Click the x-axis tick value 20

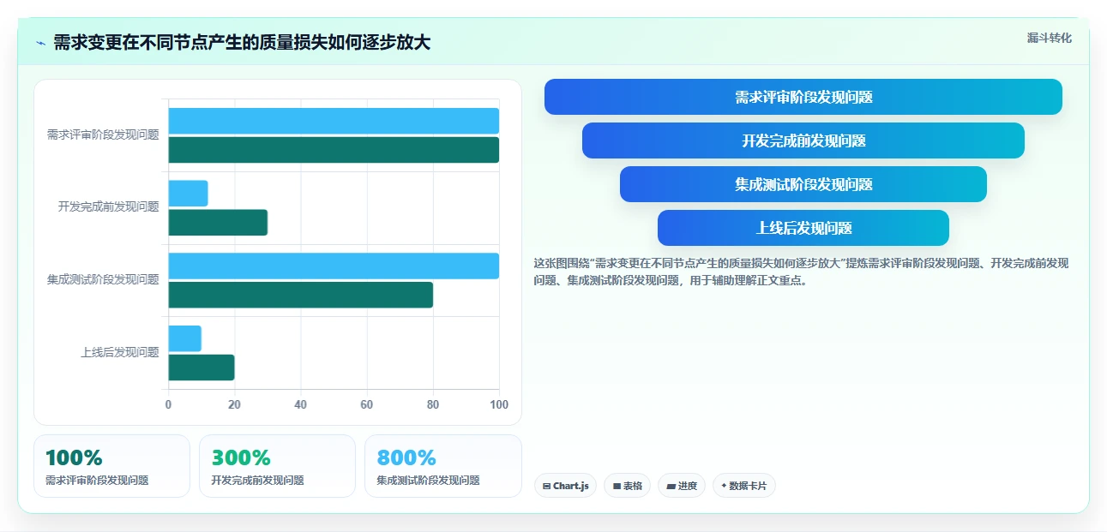tap(234, 404)
